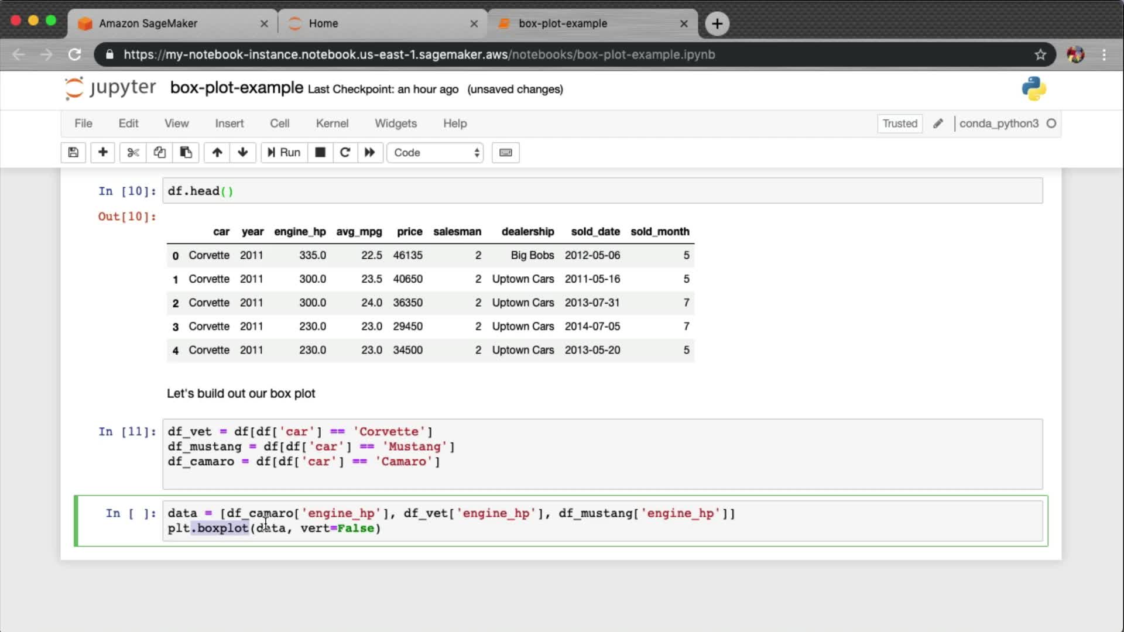
Task: Move selected cell up arrow
Action: 217,153
